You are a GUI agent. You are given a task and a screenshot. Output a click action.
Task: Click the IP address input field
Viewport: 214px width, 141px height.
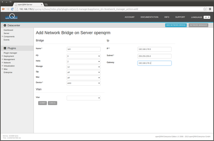[x=154, y=49]
